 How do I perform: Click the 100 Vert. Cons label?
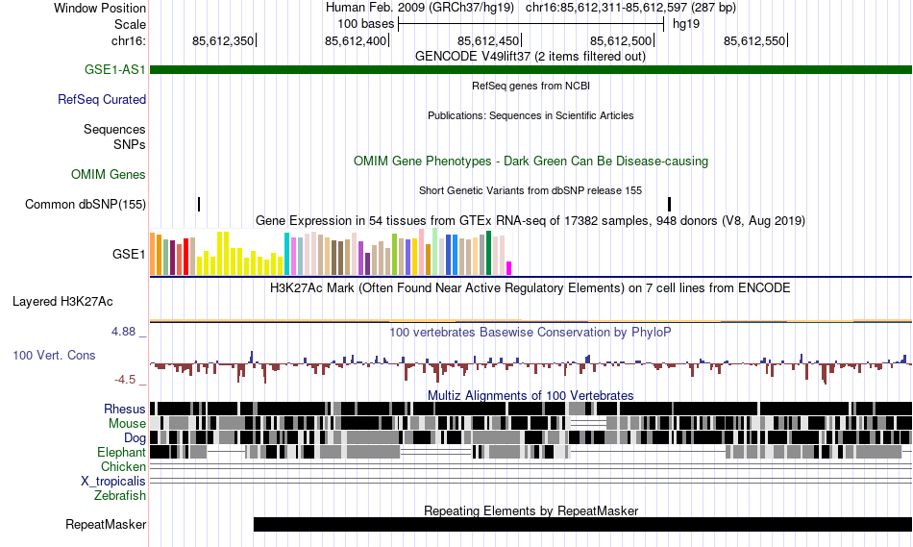tap(54, 356)
